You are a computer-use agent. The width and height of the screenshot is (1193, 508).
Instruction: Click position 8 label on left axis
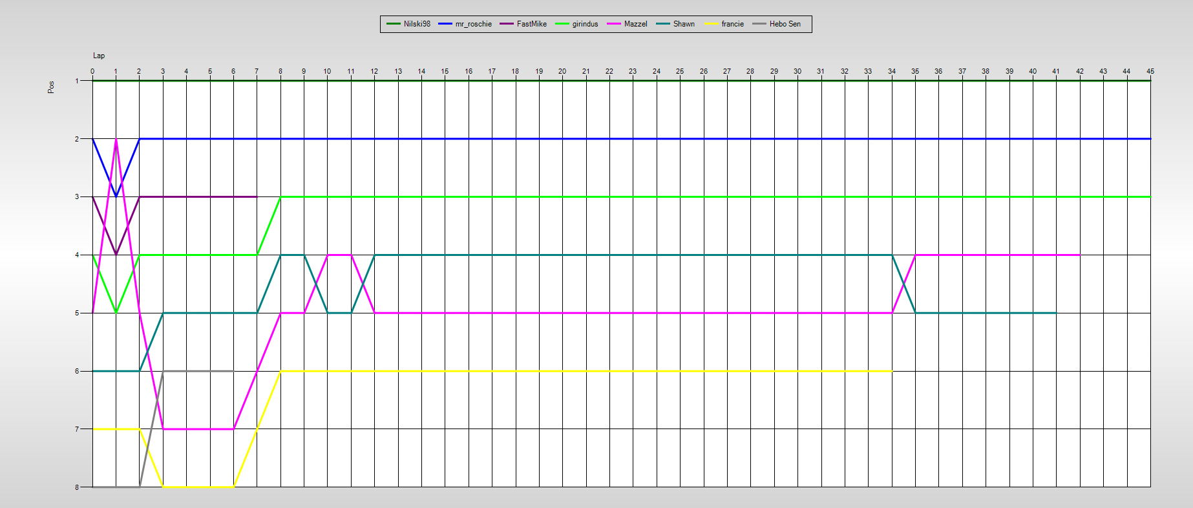tap(77, 487)
